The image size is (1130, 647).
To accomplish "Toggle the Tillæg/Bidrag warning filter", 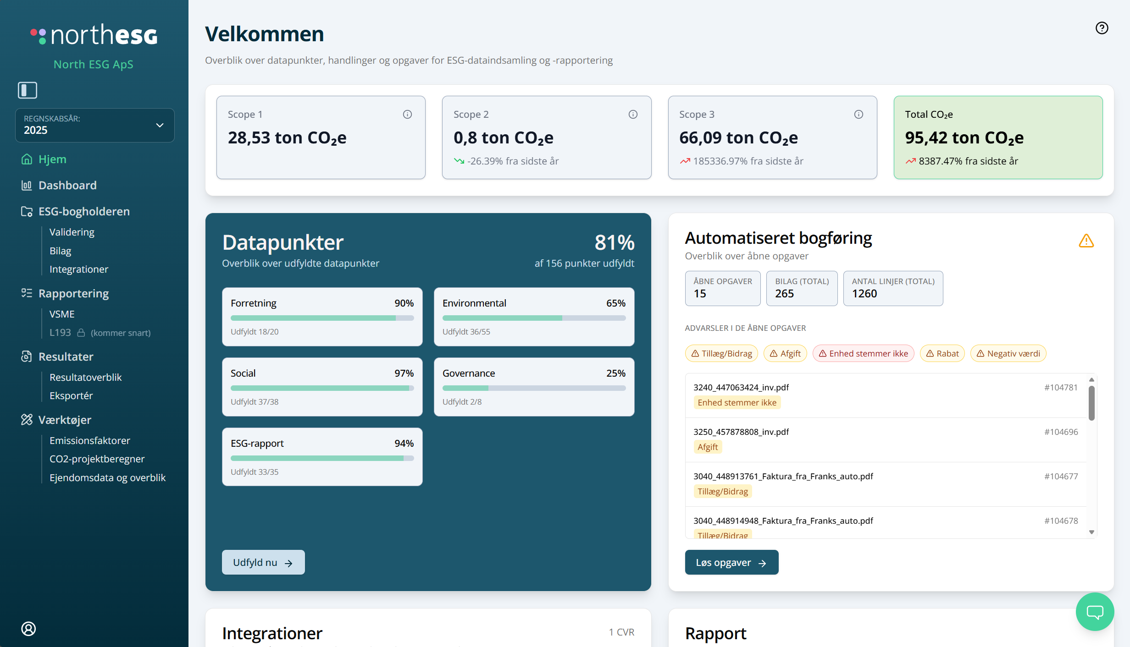I will pyautogui.click(x=721, y=353).
